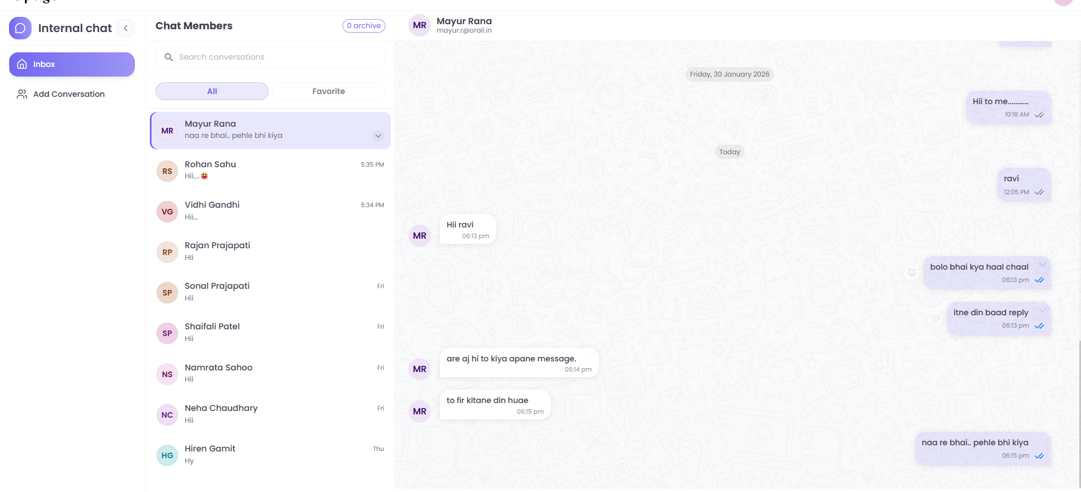Screen dimensions: 1081x492
Task: Open dropdown on 'bolo bhai kya haal chaal' message
Action: [1042, 265]
